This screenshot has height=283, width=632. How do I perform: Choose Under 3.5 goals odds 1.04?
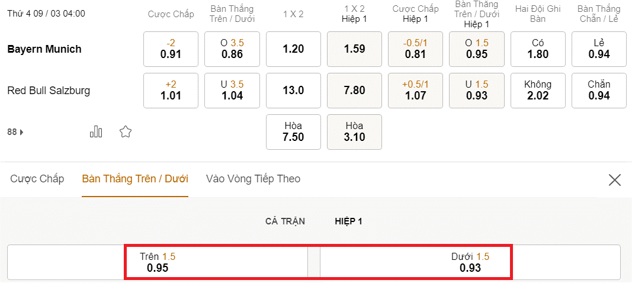point(232,90)
